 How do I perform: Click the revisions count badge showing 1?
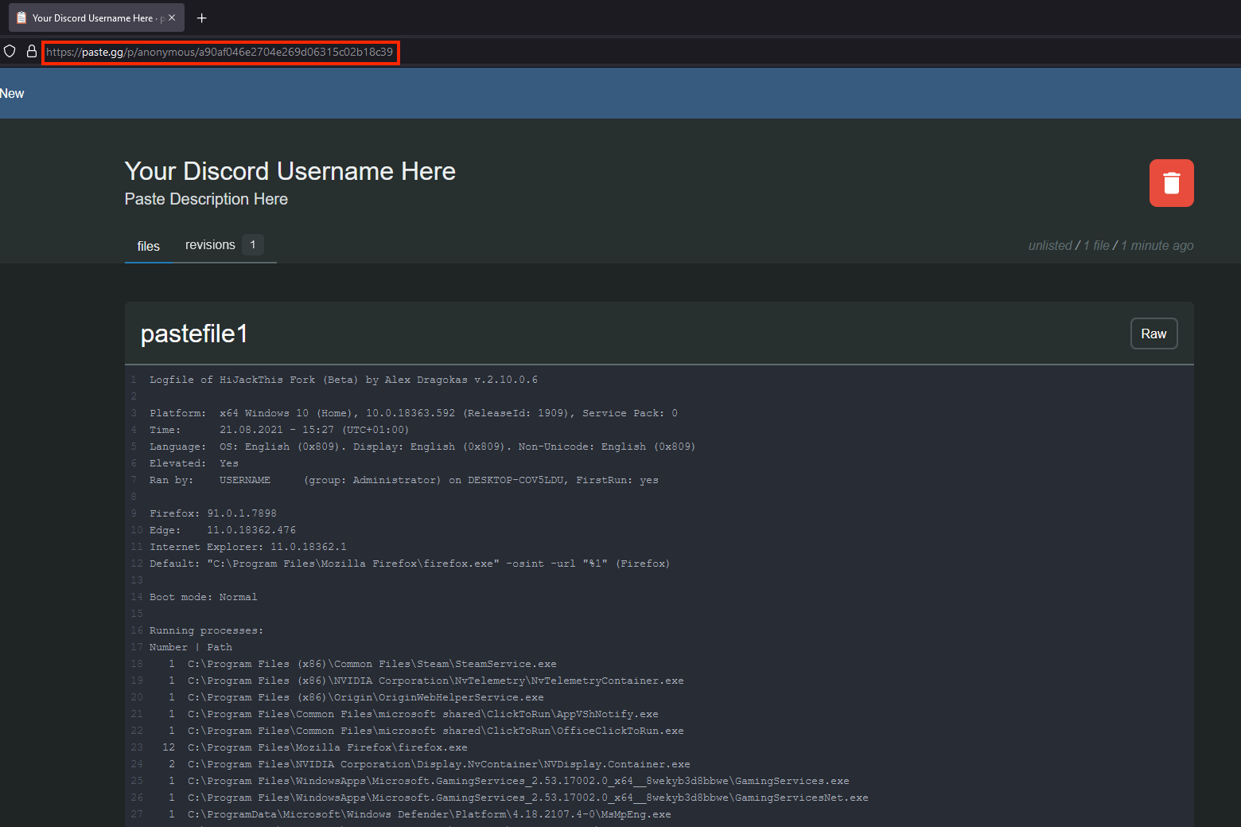[x=253, y=245]
